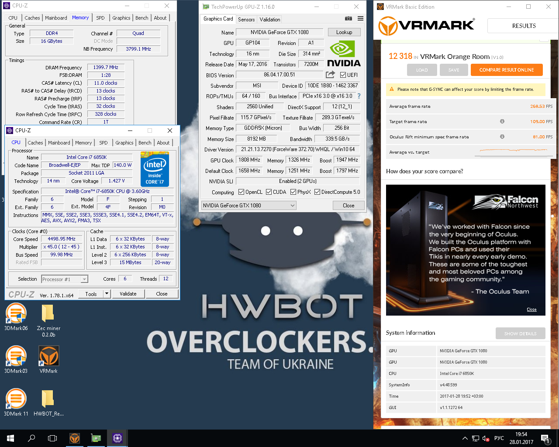This screenshot has width=559, height=447.
Task: Open Zec miner 0.2.0b folder
Action: tap(48, 320)
